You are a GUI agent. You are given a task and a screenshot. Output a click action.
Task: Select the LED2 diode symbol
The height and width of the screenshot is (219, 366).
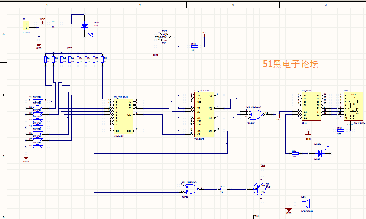coord(320,153)
